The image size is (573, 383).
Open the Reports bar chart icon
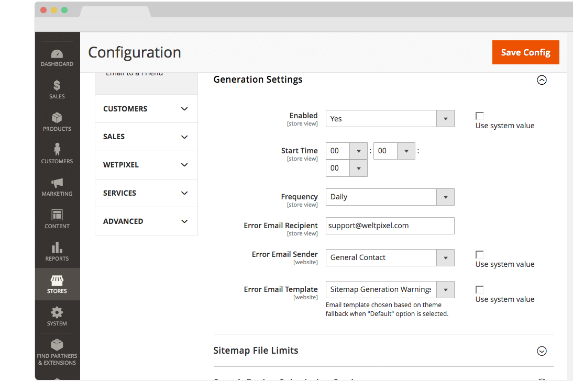tap(57, 249)
